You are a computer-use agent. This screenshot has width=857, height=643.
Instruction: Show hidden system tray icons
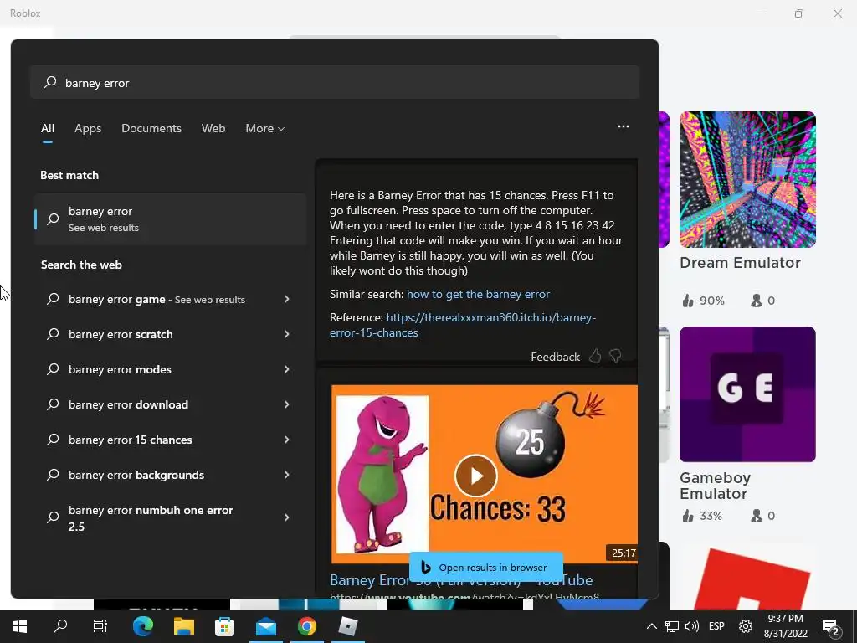651,626
